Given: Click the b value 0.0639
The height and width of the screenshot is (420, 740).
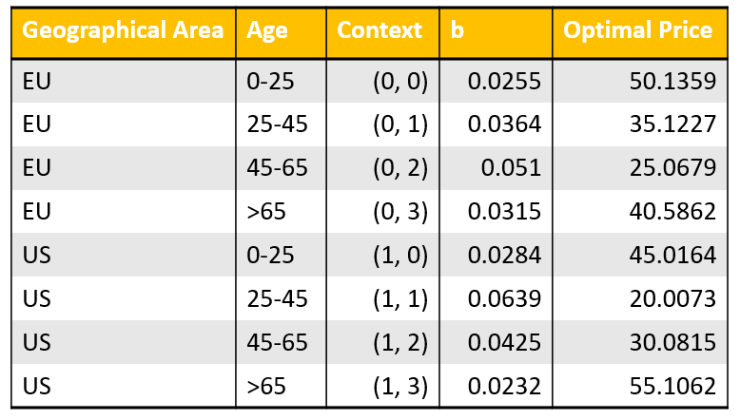Looking at the screenshot, I should tap(504, 299).
